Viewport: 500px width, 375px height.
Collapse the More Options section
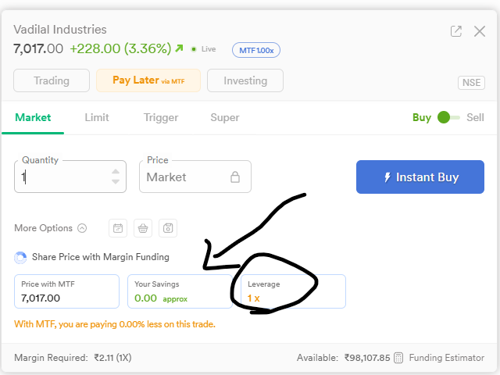click(82, 228)
